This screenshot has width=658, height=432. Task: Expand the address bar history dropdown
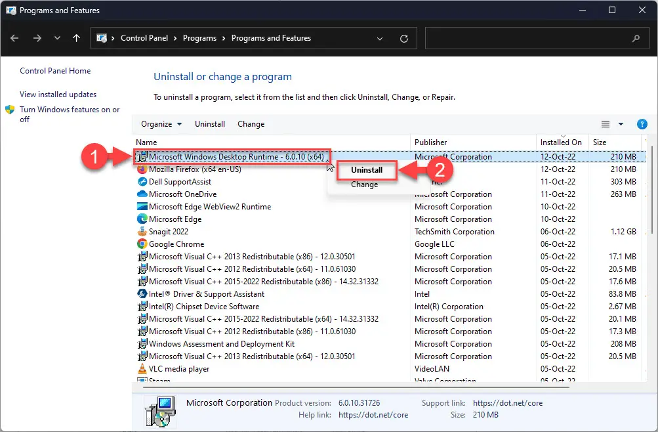[380, 39]
